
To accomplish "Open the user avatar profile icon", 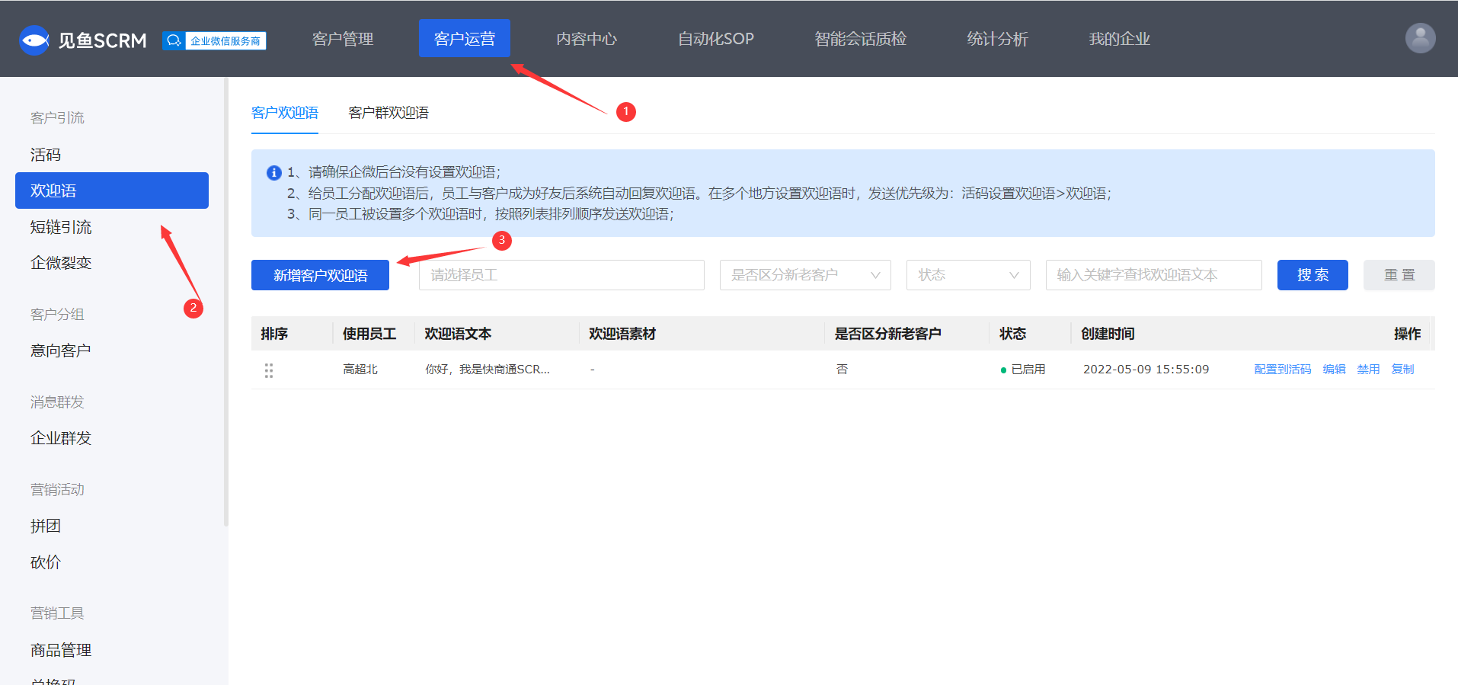I will click(x=1420, y=38).
